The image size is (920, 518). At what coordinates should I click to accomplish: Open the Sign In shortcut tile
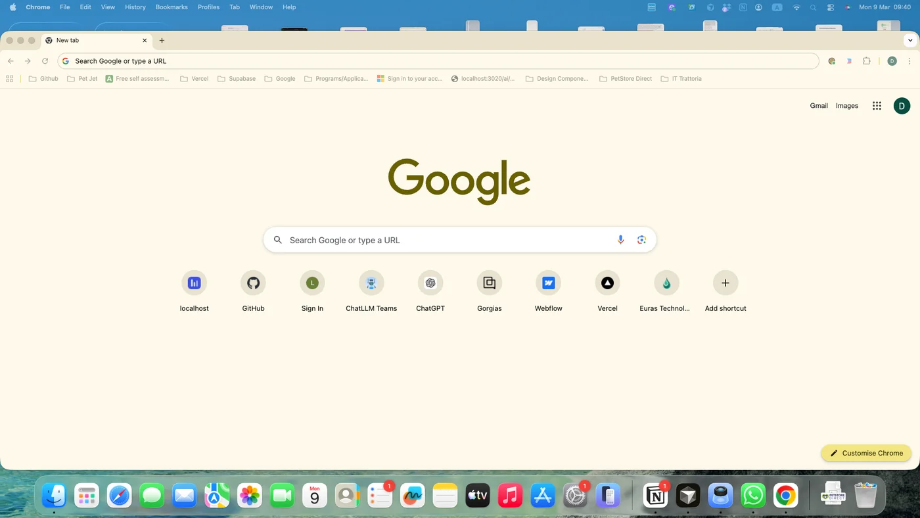(x=312, y=291)
